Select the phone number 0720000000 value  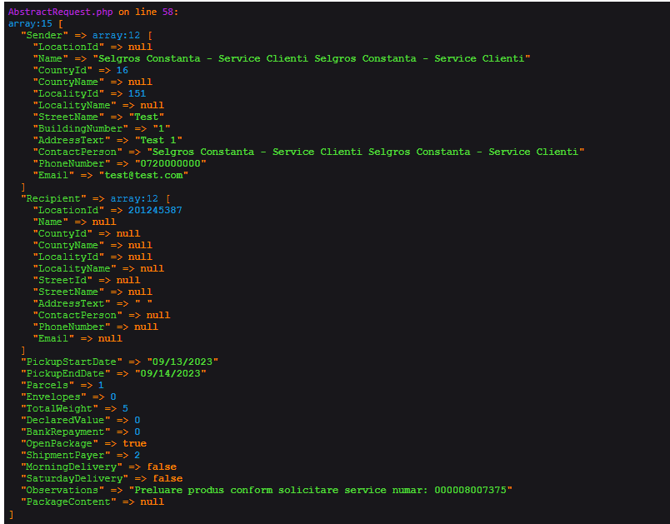click(x=170, y=163)
